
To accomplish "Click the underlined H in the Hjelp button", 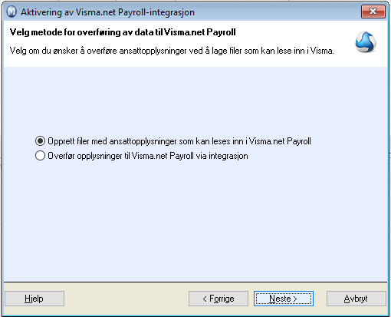I will (x=27, y=299).
